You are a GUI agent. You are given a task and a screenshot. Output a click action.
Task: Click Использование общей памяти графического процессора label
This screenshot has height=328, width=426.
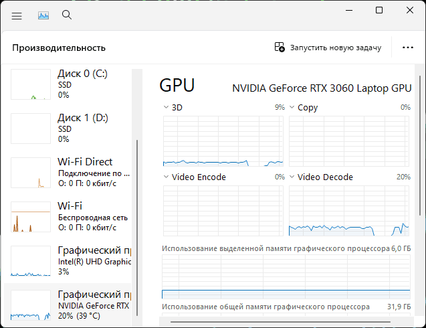pos(265,307)
